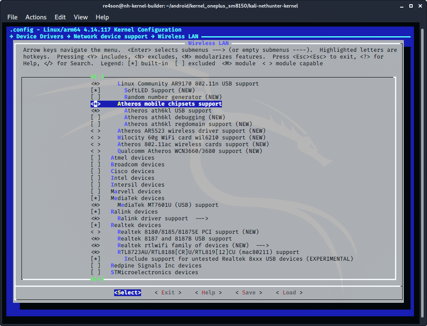
Task: Toggle SoftLED Support checkbox
Action: 96,90
